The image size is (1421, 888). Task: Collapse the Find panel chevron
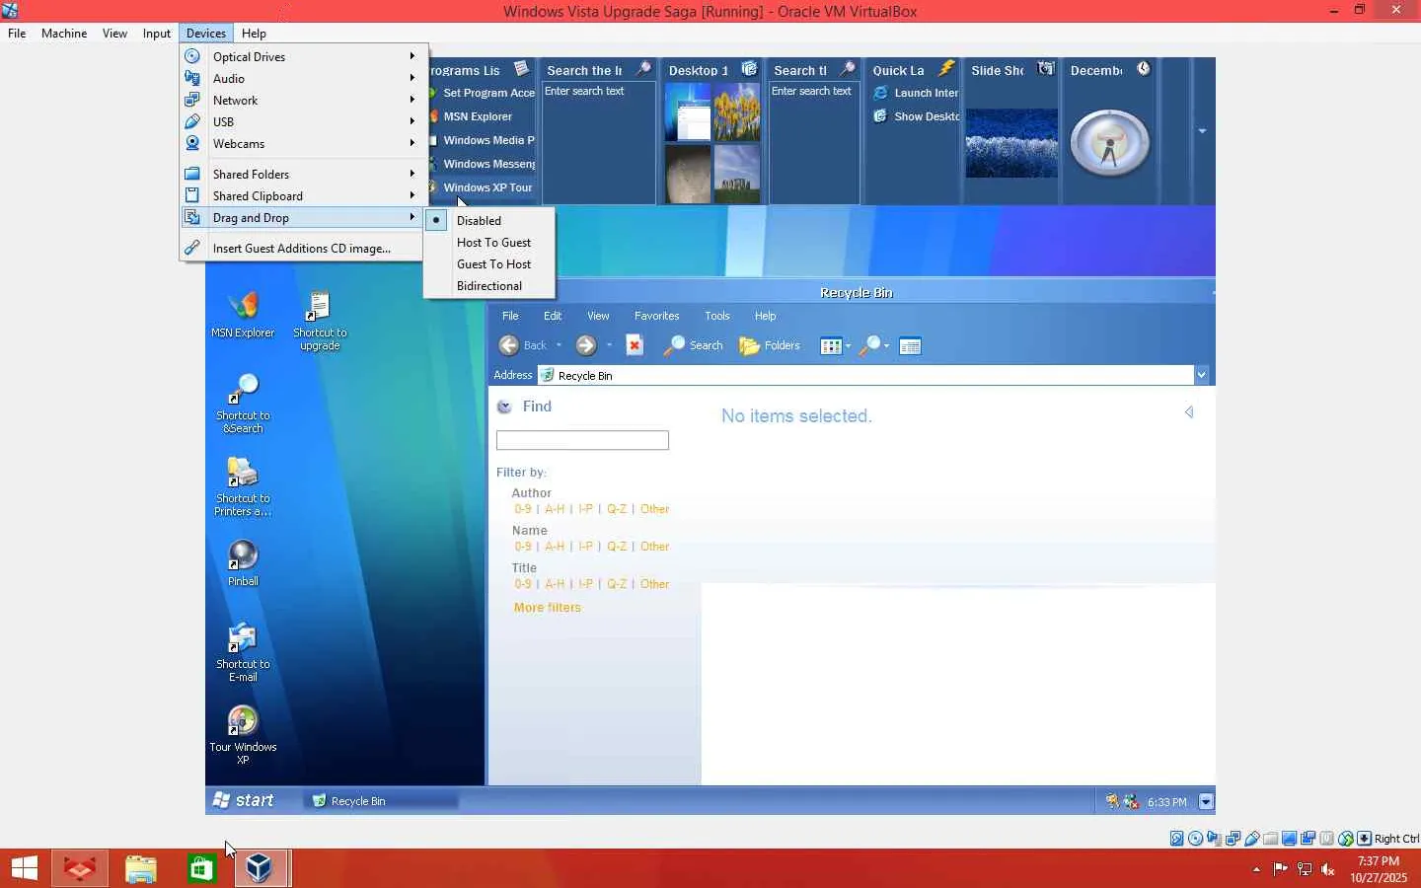point(504,407)
